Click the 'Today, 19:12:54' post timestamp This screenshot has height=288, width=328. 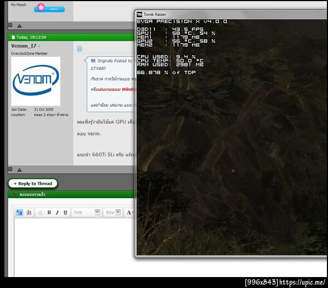[31, 37]
